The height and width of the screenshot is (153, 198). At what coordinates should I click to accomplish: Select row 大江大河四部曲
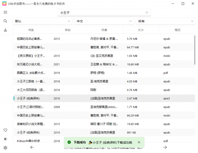[104, 90]
